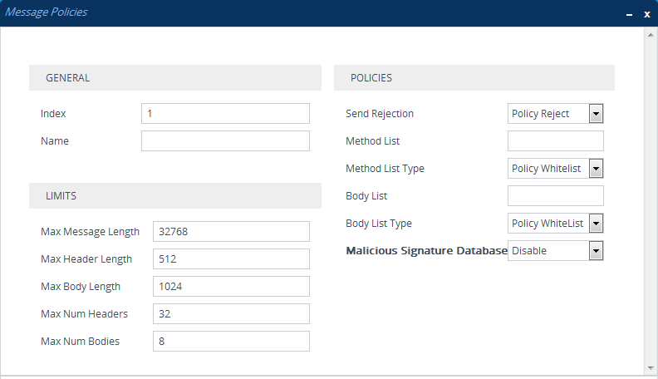Click the Method List text box

tap(556, 141)
